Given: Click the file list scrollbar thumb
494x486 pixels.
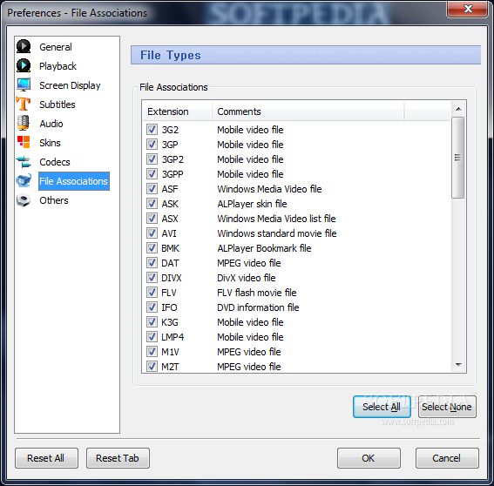Looking at the screenshot, I should click(x=457, y=158).
